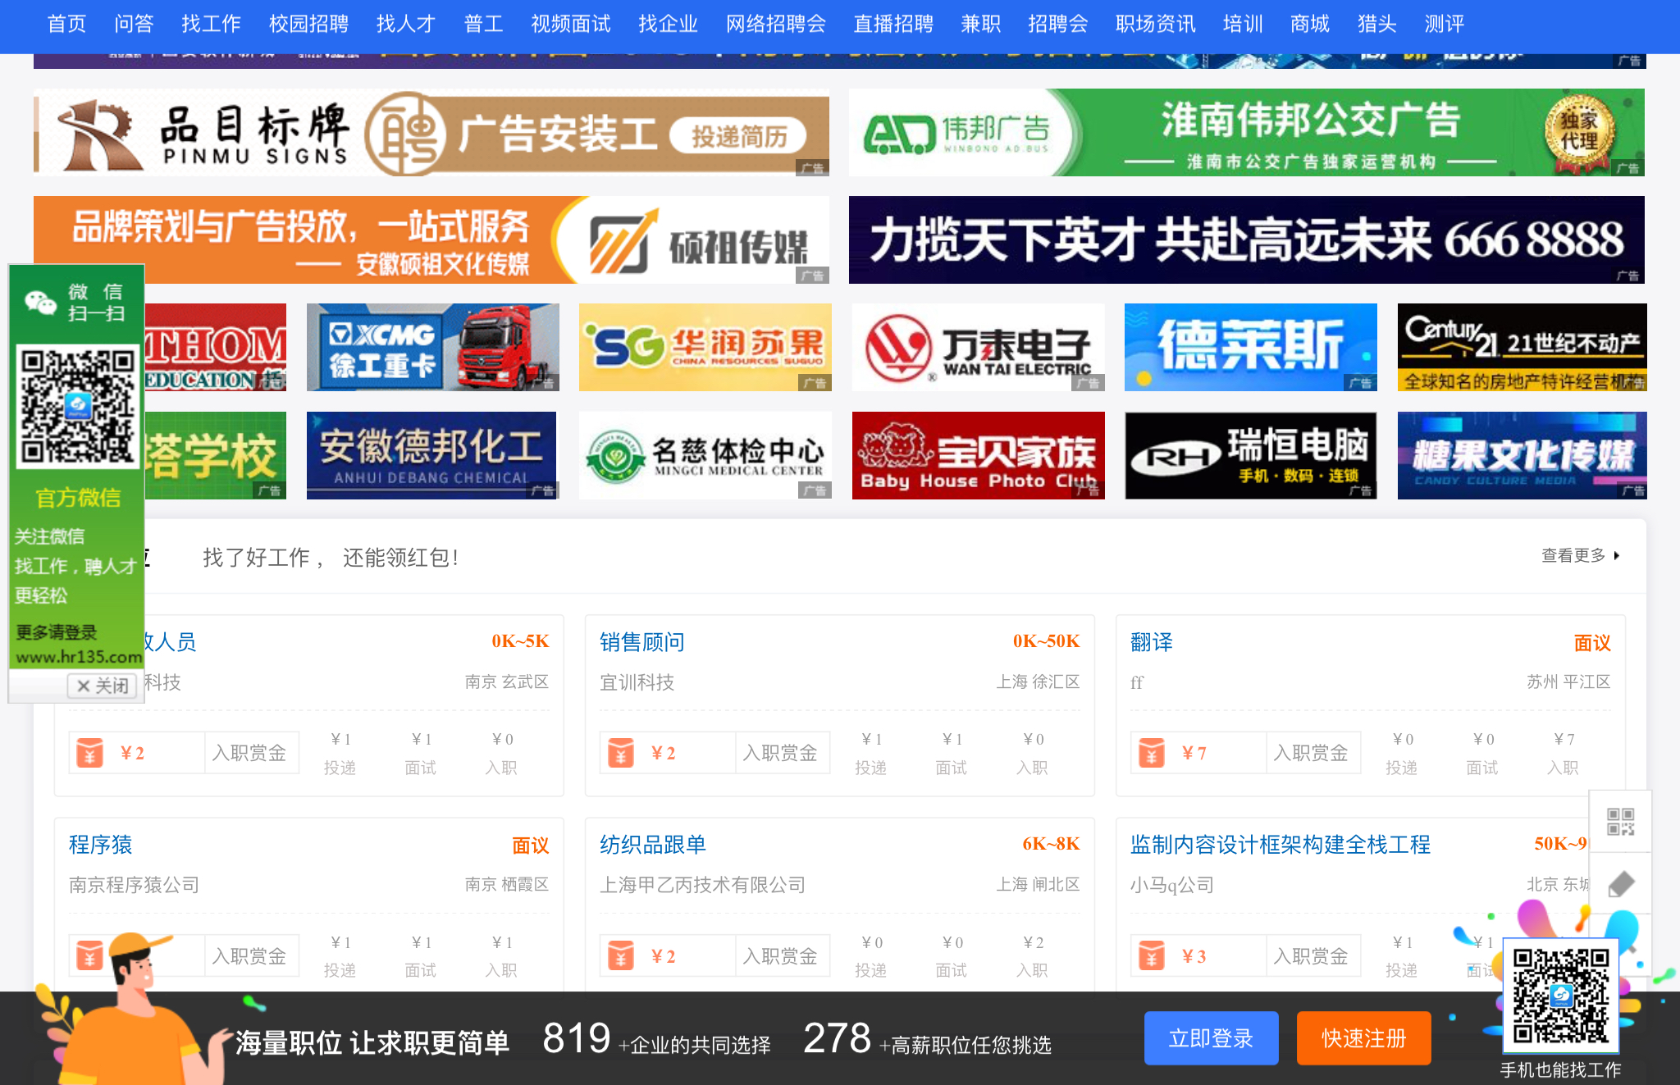Click the red envelope icon on 销售顾问 card
Screen dimensions: 1680x1085
tap(621, 752)
